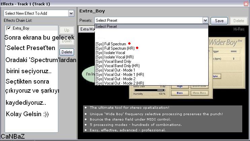Image resolution: width=250 pixels, height=141 pixels.
Task: Click the Delete button next to effects chain
Action: pos(67,52)
